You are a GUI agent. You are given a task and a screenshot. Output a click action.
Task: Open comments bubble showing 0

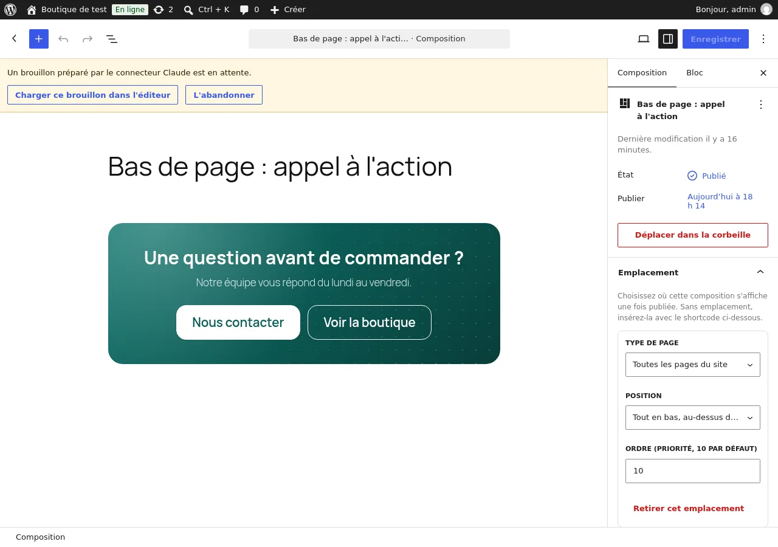(x=249, y=10)
